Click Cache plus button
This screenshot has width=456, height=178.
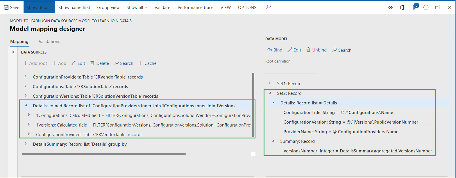[147, 63]
